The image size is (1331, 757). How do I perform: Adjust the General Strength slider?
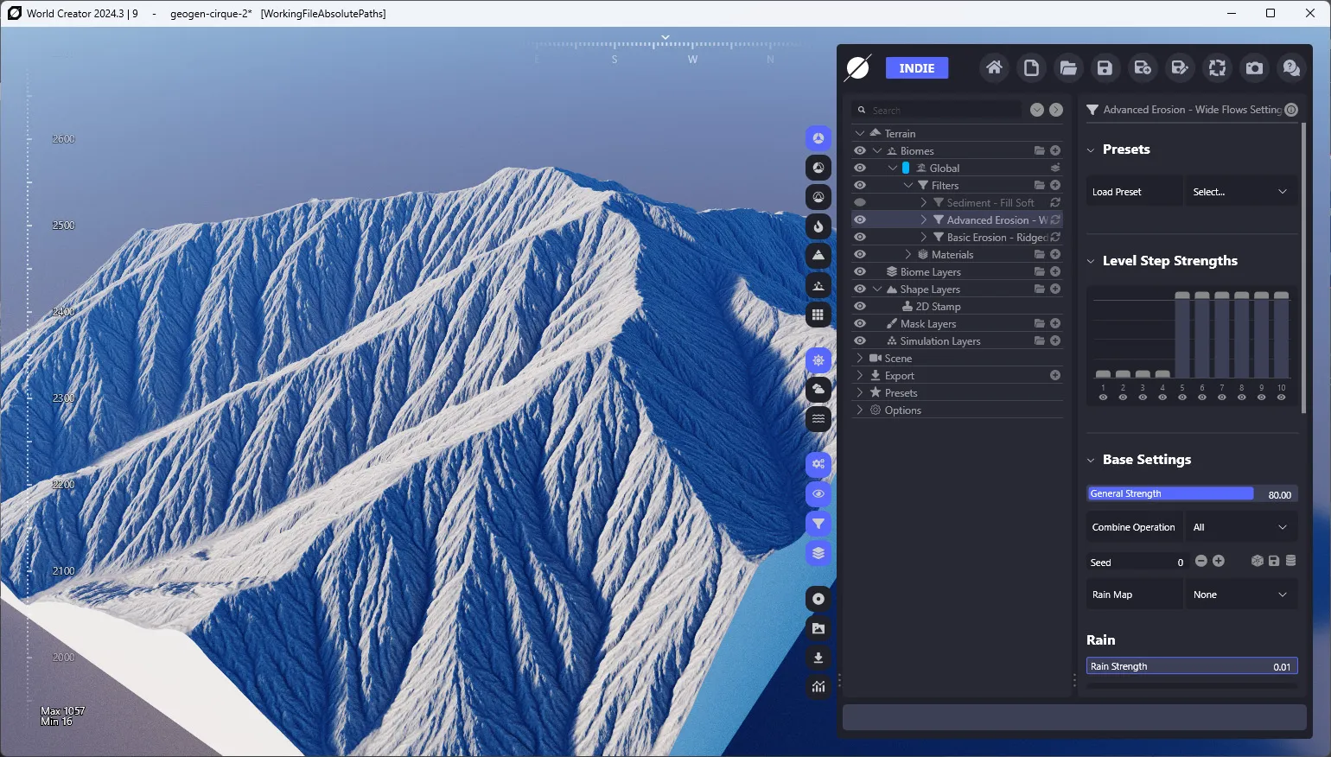(1192, 493)
